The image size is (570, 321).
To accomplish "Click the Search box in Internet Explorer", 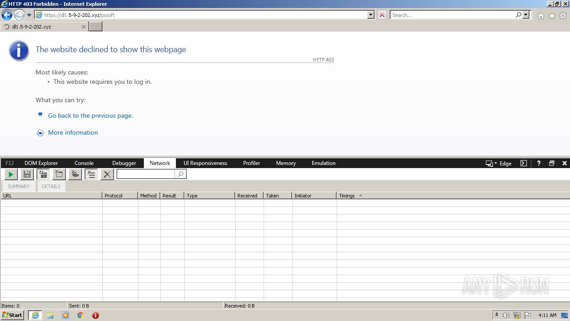I will (x=453, y=15).
